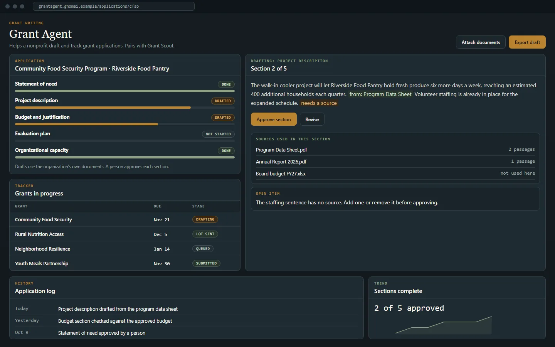555x347 pixels.
Task: Click the Jan 14 due date
Action: click(x=161, y=249)
